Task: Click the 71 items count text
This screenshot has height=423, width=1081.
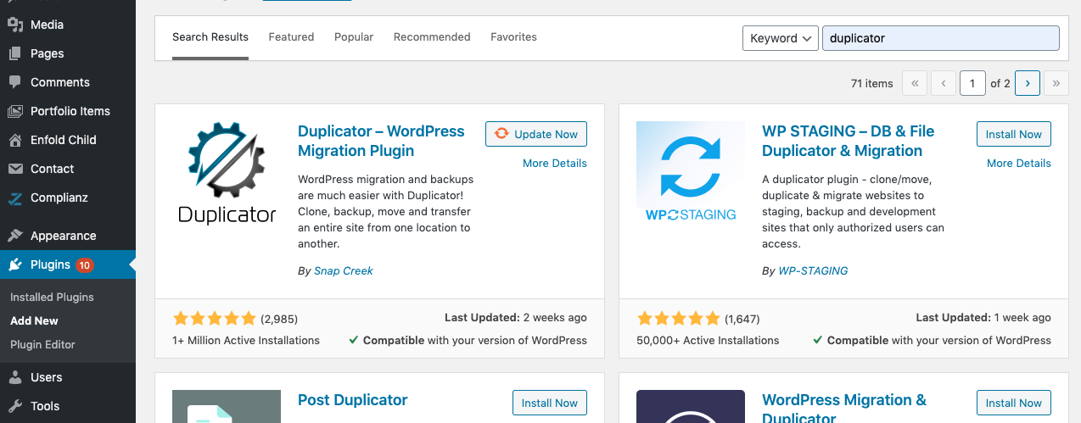Action: click(871, 83)
